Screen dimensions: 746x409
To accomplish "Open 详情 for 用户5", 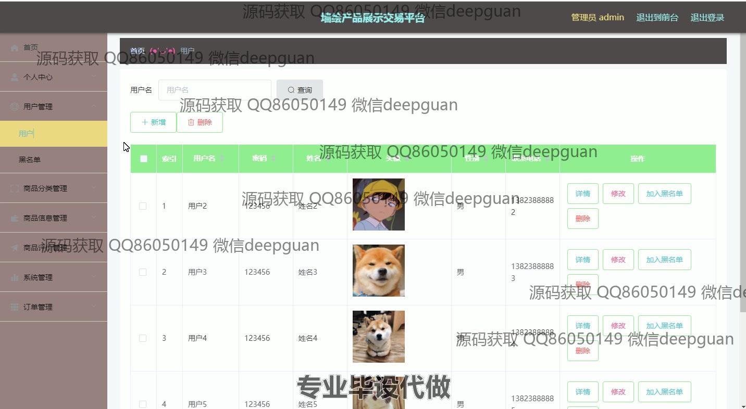I will click(x=583, y=392).
